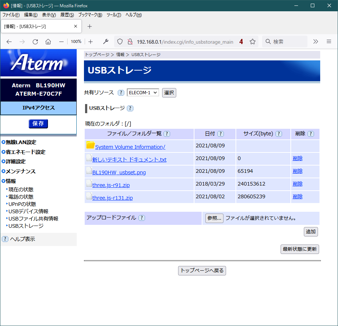Open help for 共有リソース
338x326 pixels.
pyautogui.click(x=121, y=93)
